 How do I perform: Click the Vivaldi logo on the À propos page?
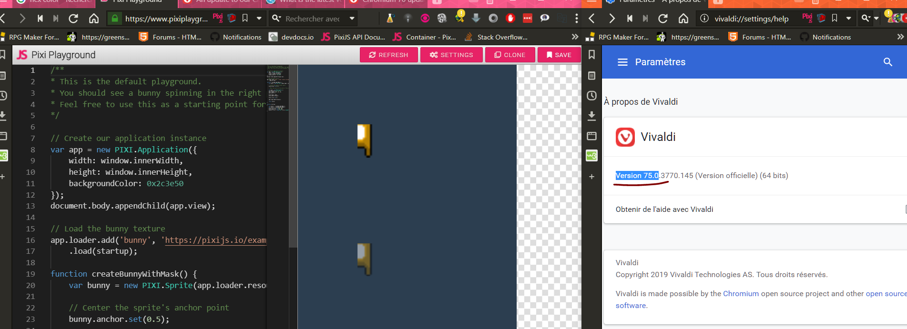click(x=625, y=137)
